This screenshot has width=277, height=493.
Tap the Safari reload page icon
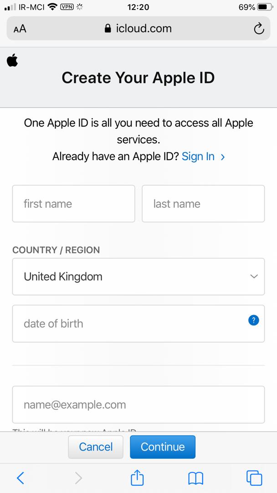(x=259, y=29)
